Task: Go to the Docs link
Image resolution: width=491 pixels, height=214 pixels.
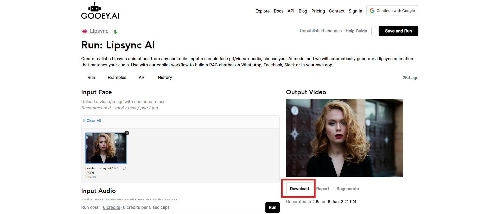Action: coord(278,11)
